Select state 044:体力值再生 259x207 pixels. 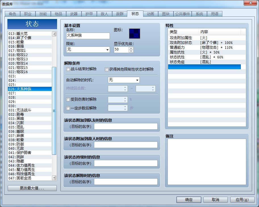click(30, 165)
